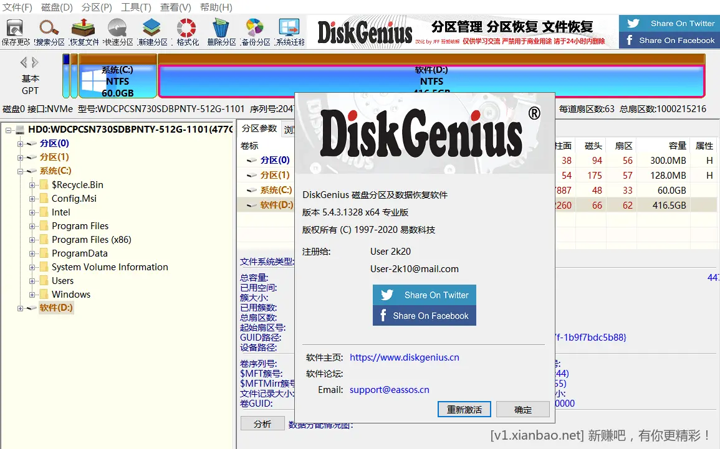Click the 重新激活 button
Image resolution: width=720 pixels, height=449 pixels.
click(x=464, y=410)
